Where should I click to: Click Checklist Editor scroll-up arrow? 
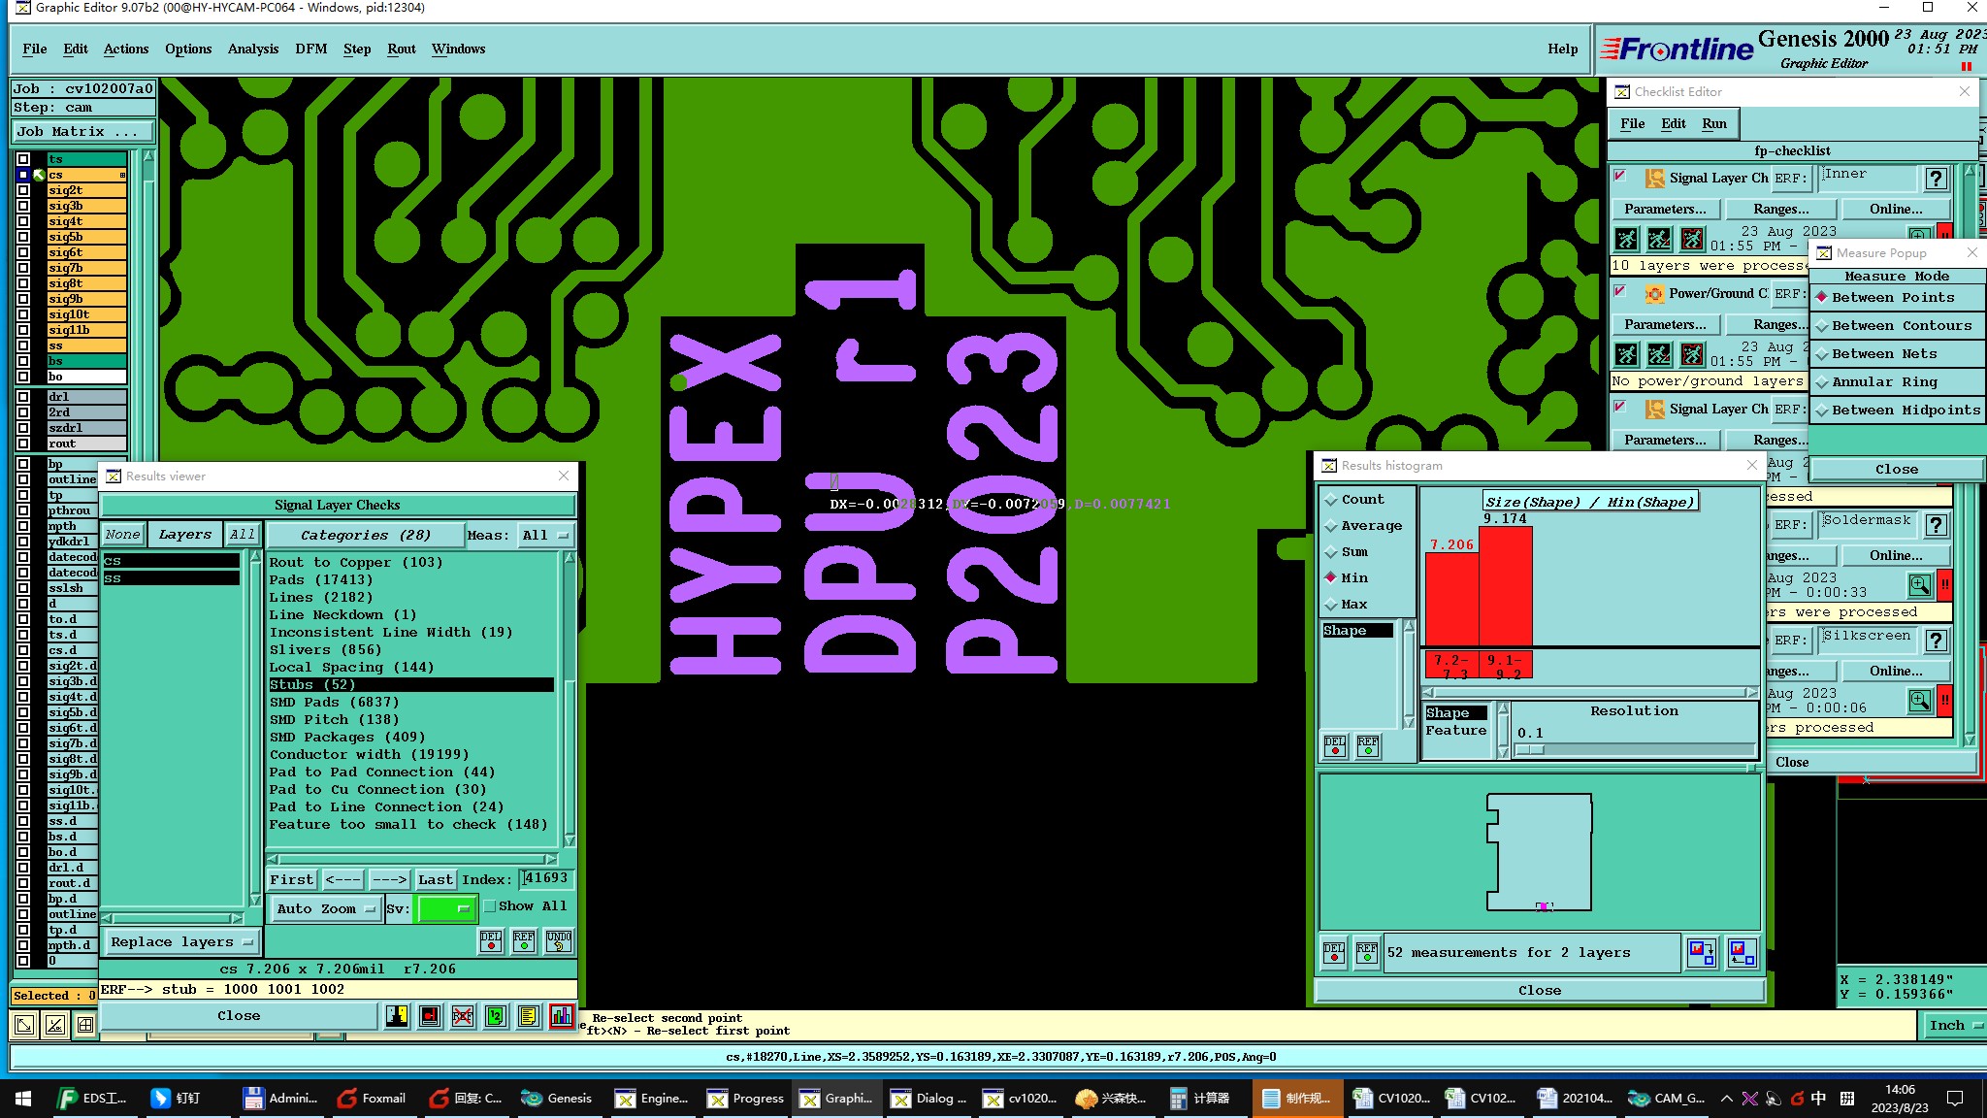click(x=1970, y=171)
